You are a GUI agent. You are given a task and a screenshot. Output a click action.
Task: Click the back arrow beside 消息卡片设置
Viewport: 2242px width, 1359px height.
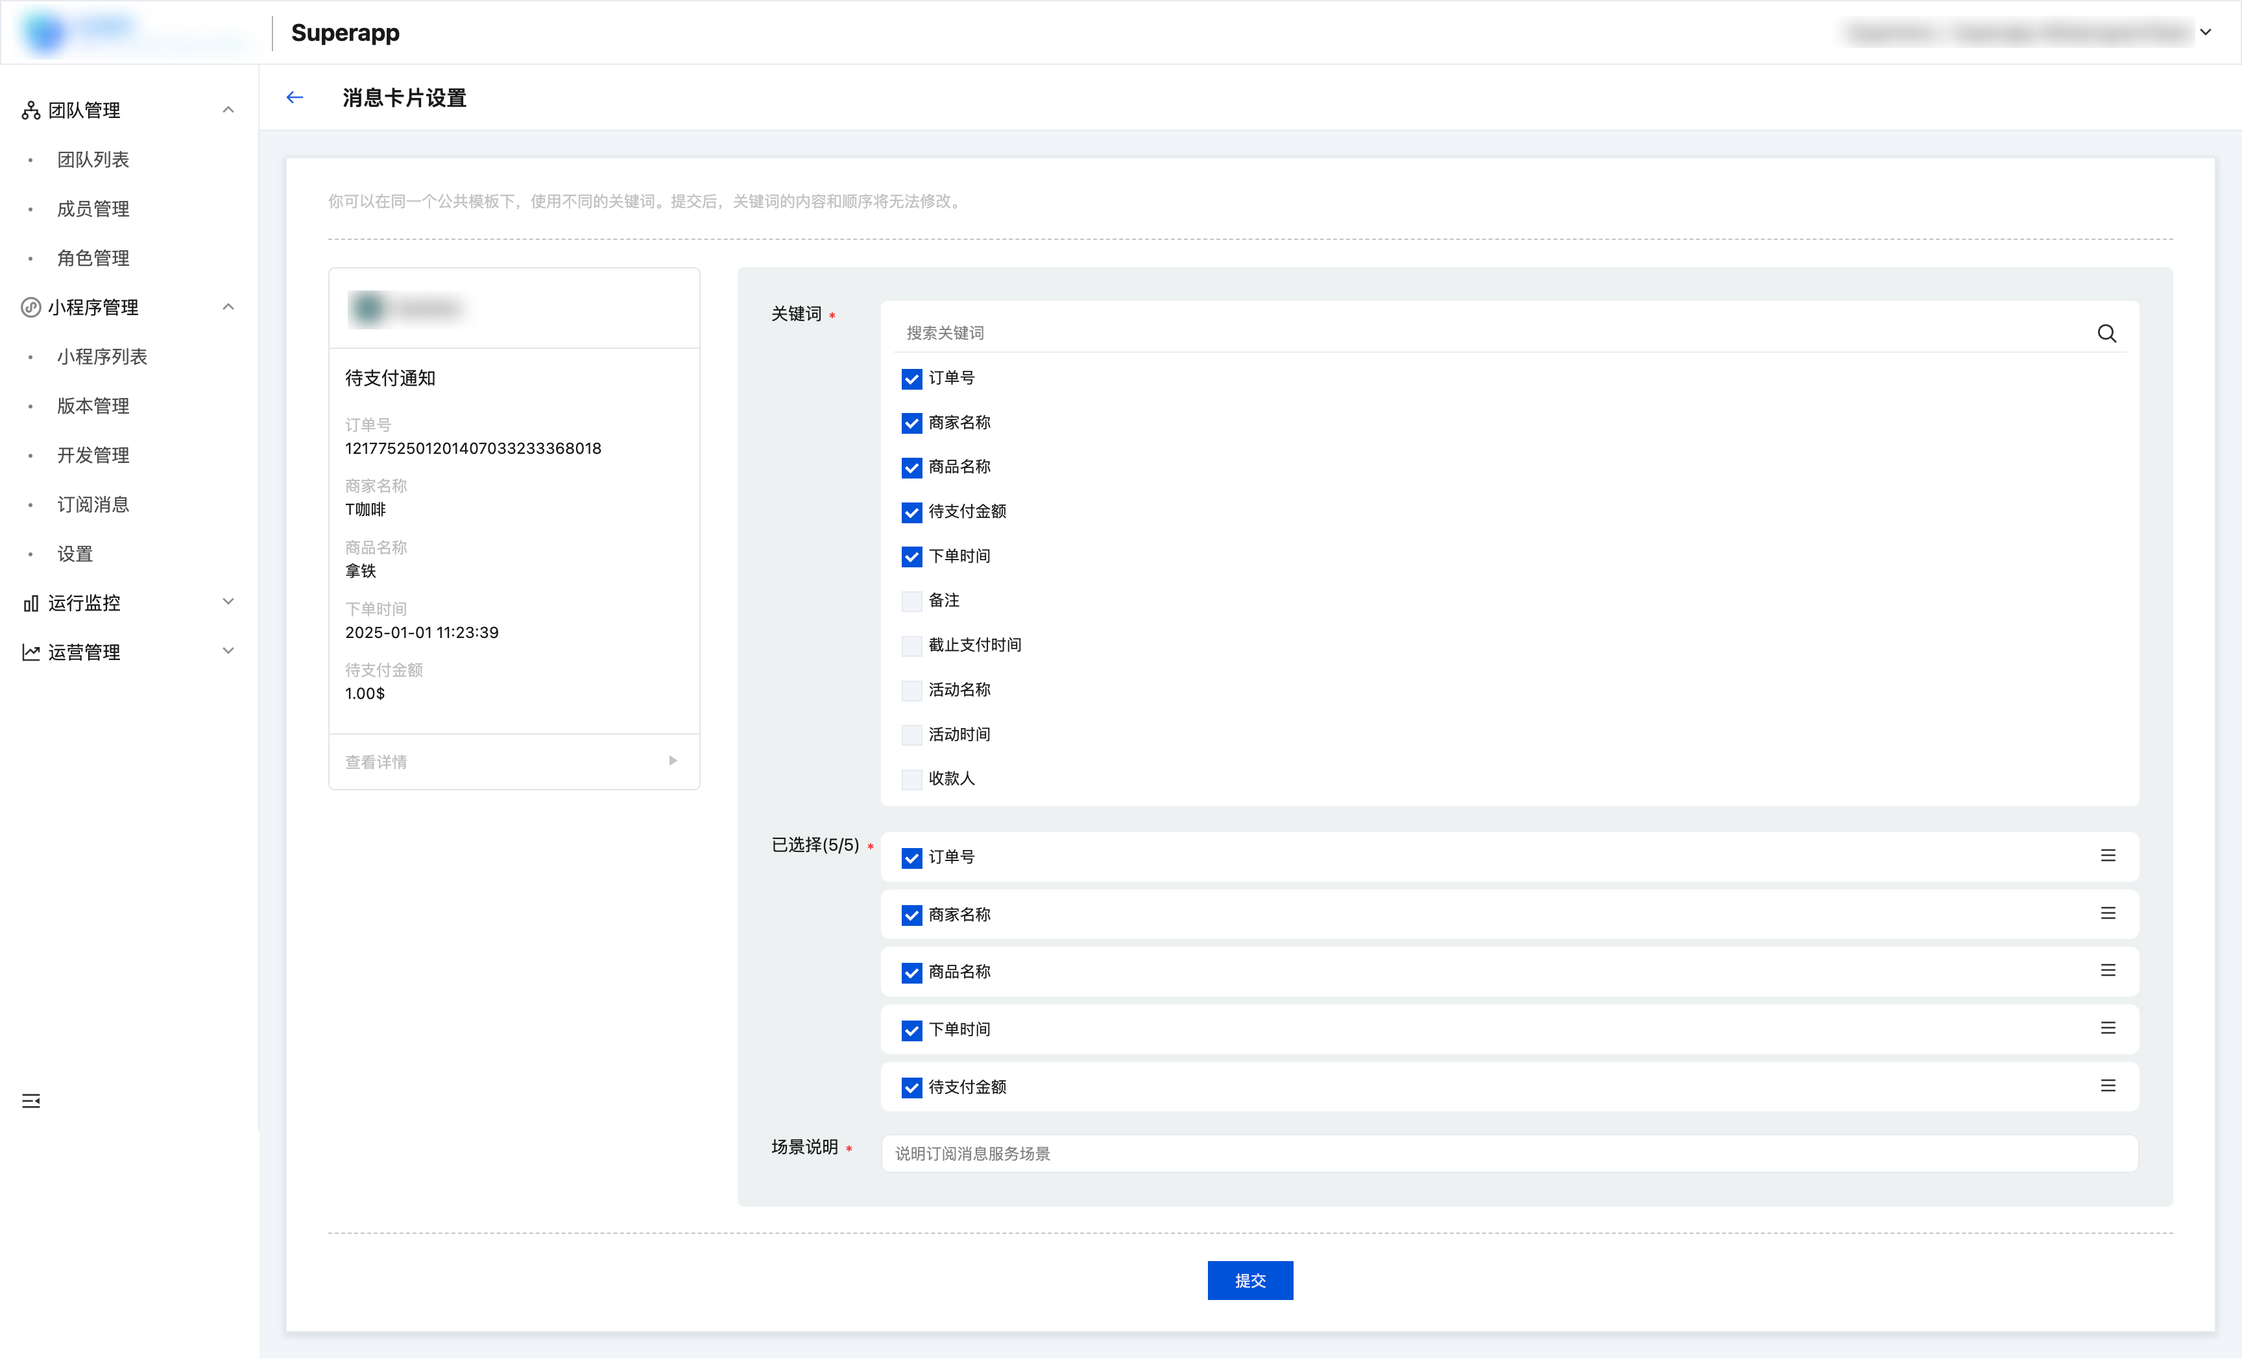click(x=295, y=97)
